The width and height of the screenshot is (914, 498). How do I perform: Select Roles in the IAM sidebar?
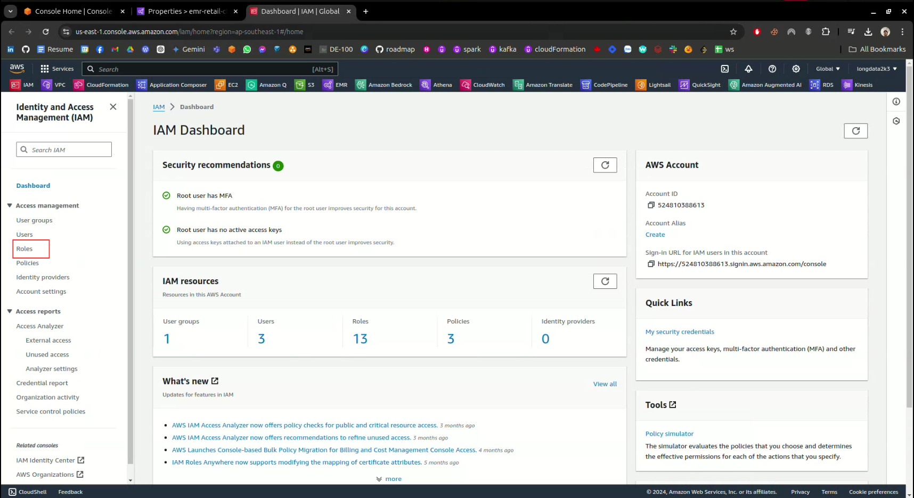pos(25,248)
